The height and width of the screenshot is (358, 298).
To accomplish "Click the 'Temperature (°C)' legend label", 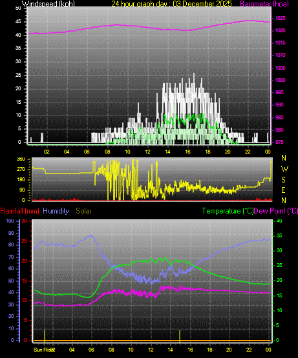I will (228, 211).
